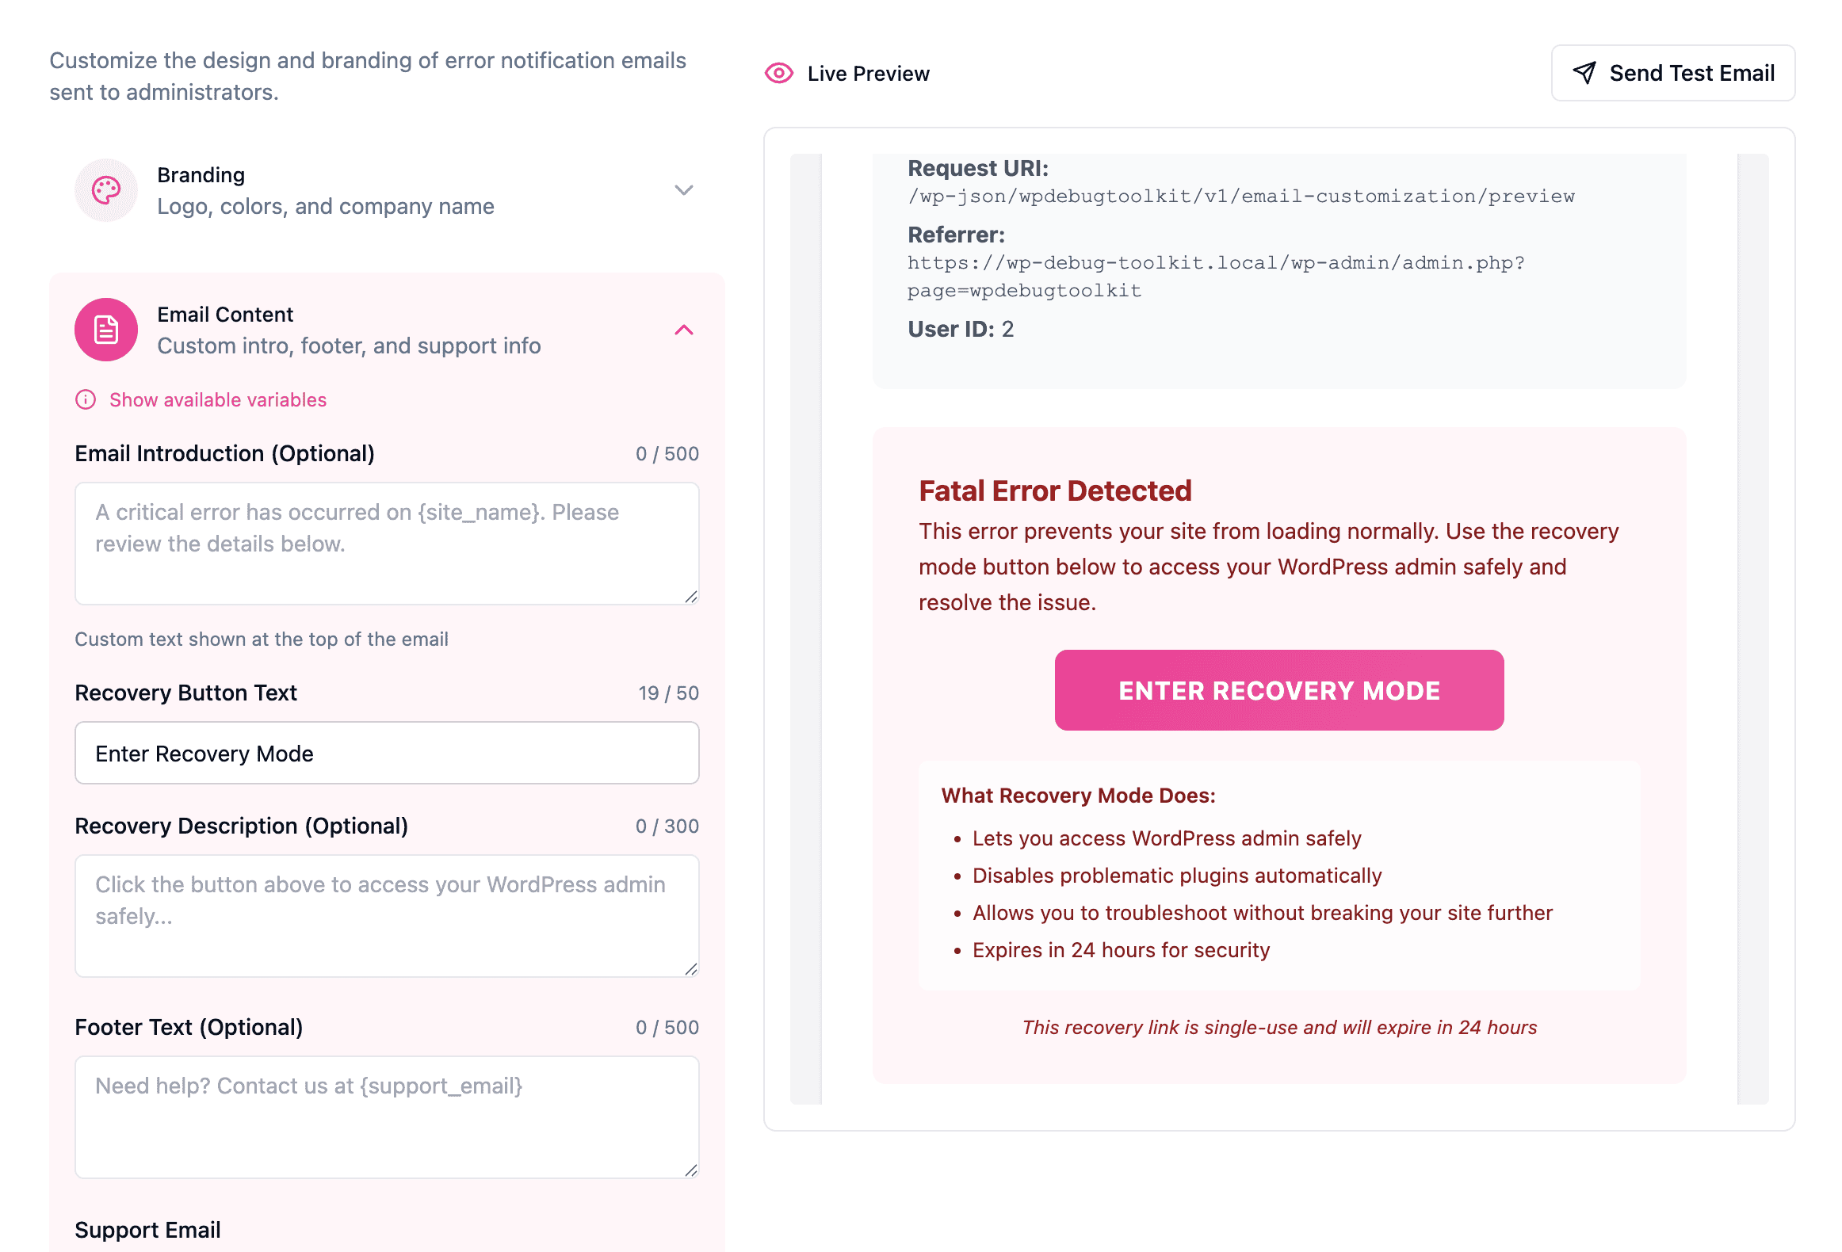Focus the Recovery Description text area
Screen dimensions: 1842x1252
[x=387, y=916]
